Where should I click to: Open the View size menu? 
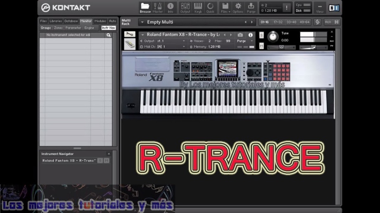(320, 8)
